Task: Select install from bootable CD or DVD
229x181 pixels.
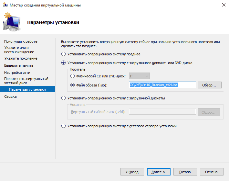Action: pyautogui.click(x=64, y=62)
